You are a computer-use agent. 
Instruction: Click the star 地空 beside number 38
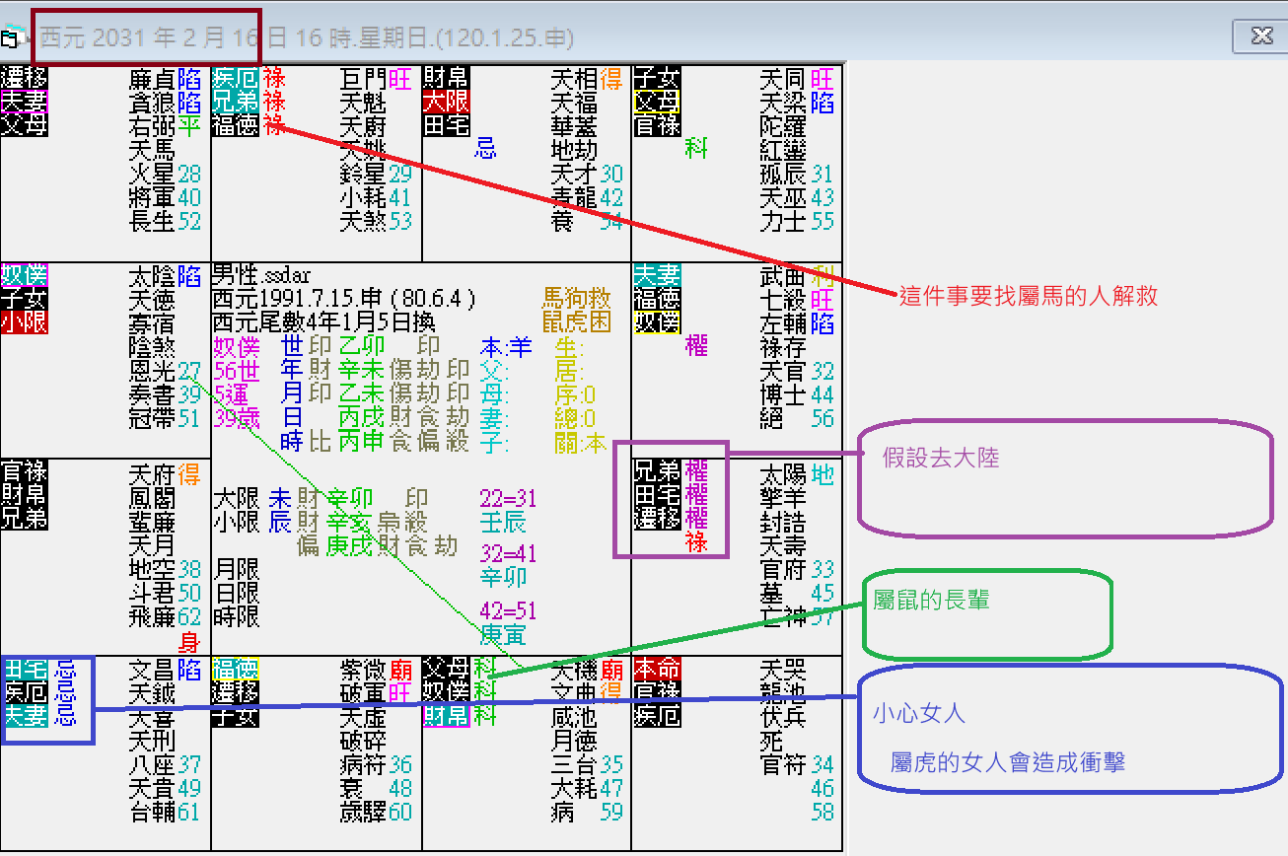pyautogui.click(x=153, y=568)
